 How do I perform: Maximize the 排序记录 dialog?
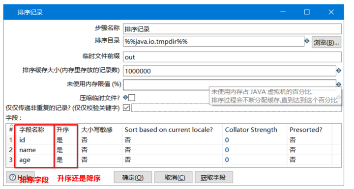point(307,12)
